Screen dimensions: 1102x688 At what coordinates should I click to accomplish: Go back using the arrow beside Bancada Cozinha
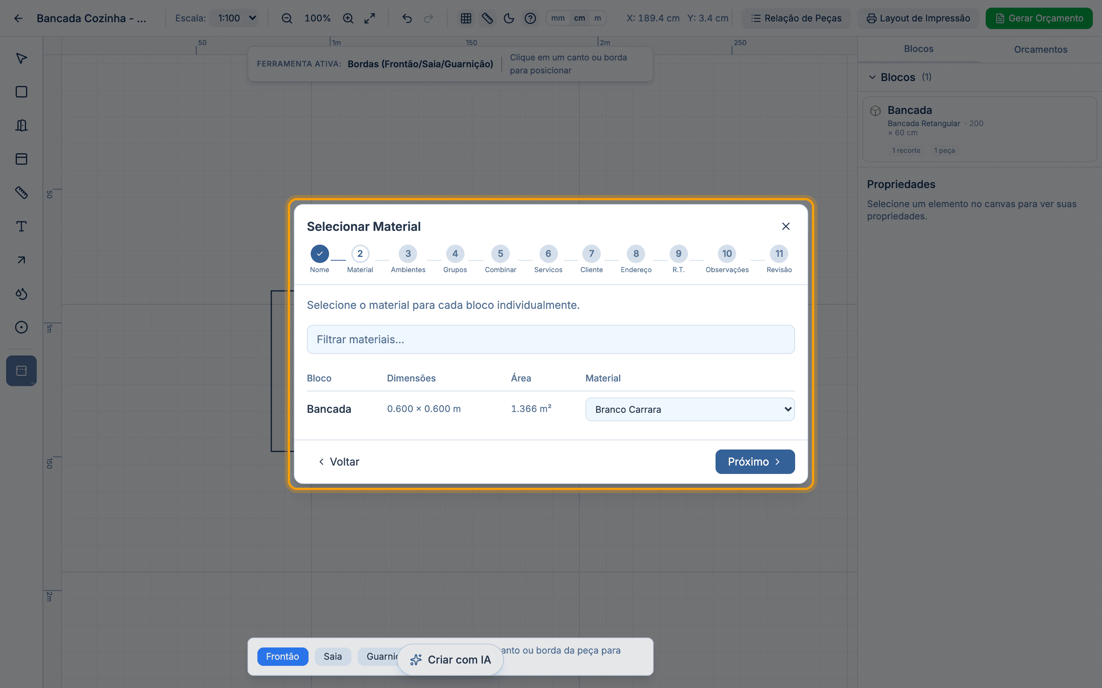[x=18, y=18]
